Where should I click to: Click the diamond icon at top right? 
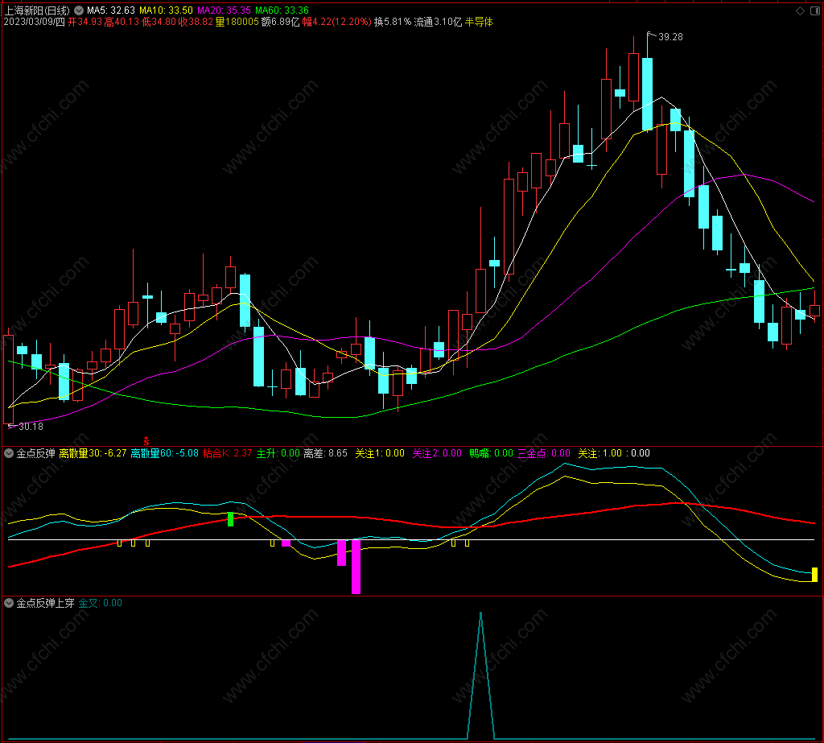(x=801, y=10)
